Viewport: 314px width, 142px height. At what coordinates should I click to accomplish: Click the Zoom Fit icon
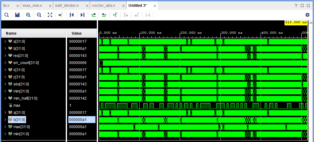click(50, 15)
